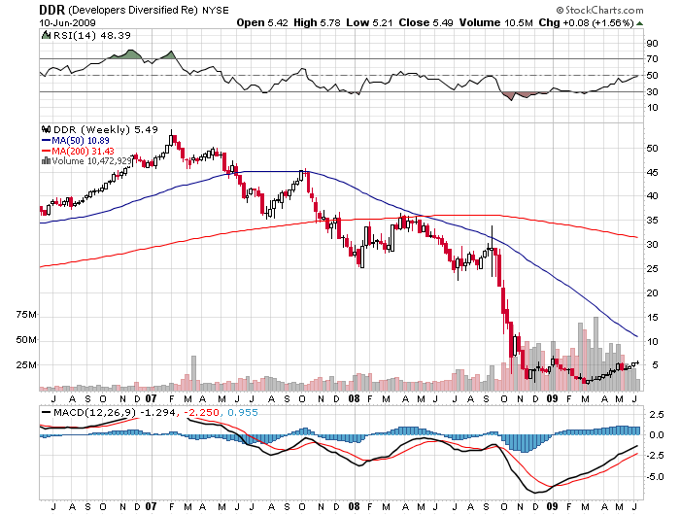Click the 'RSI(14) 48.39' label
Viewport: 680px width, 515px height.
tap(91, 35)
